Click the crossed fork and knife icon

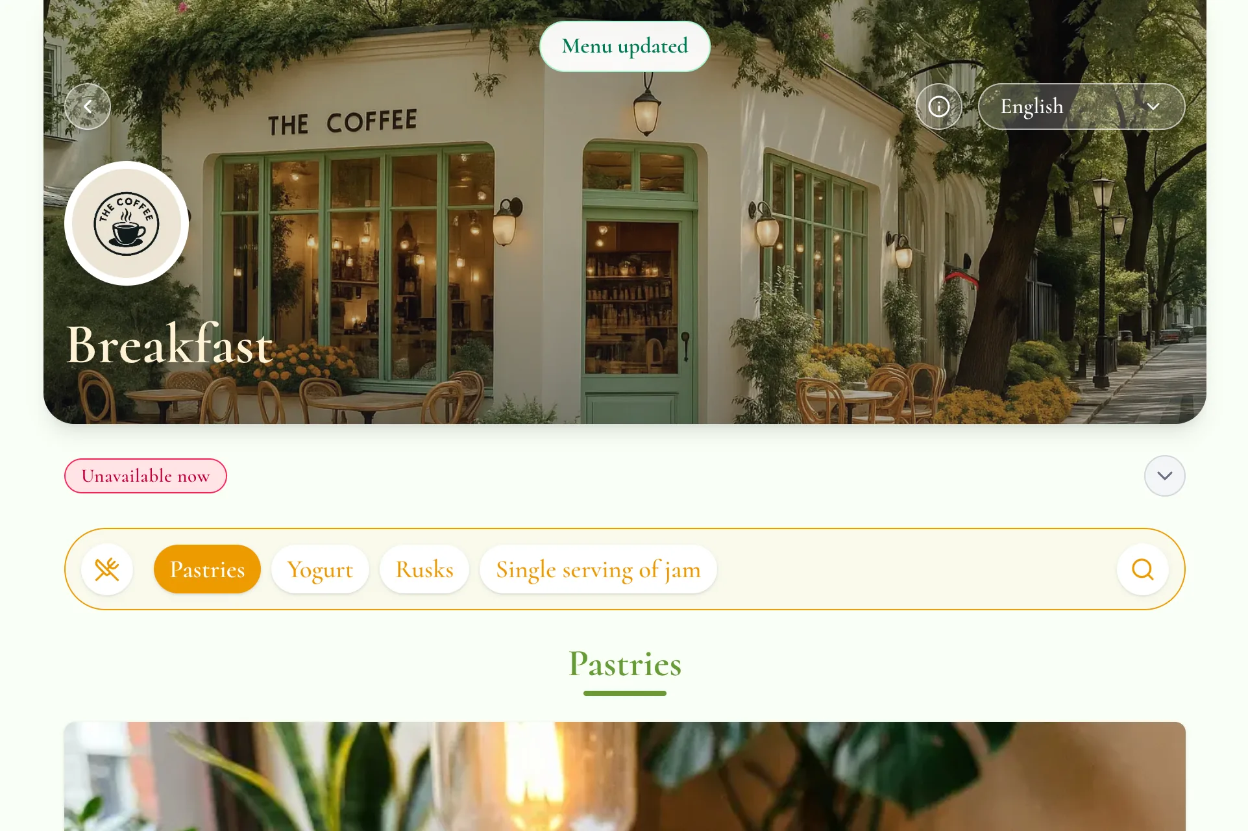107,569
